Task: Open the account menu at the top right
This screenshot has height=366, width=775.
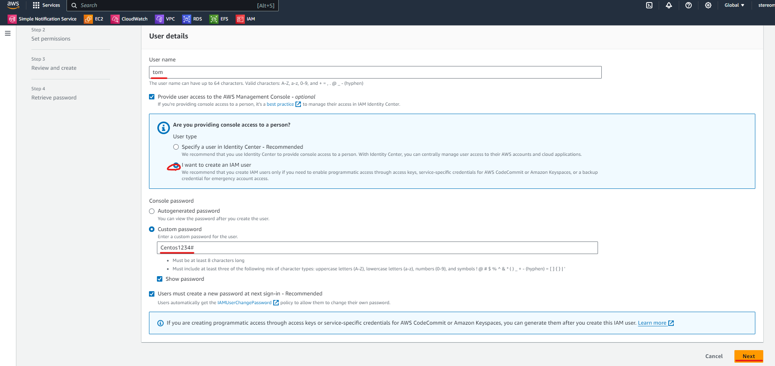Action: (x=766, y=5)
